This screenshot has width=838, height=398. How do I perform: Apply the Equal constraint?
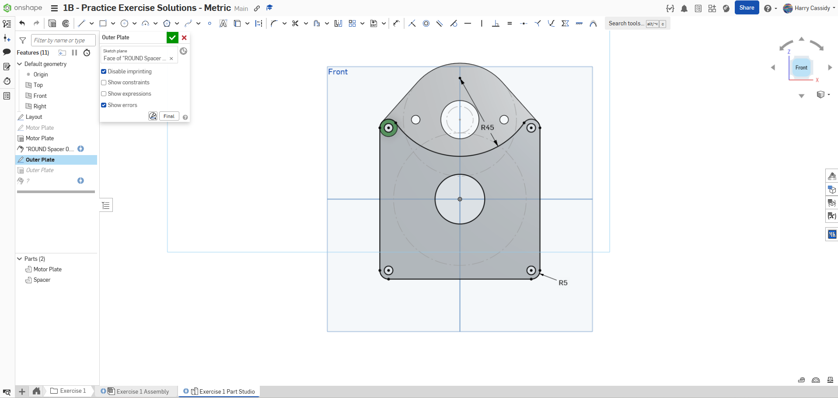pos(510,24)
